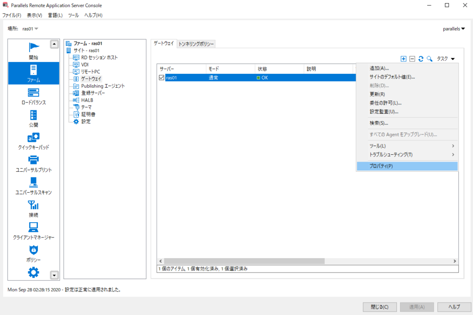Click the horizontal scrollbar right arrow
473x315 pixels.
455,261
